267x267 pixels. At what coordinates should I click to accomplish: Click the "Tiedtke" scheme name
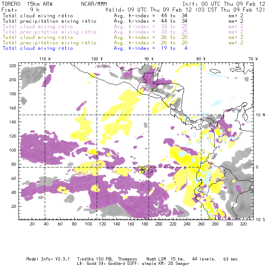pyautogui.click(x=86, y=259)
